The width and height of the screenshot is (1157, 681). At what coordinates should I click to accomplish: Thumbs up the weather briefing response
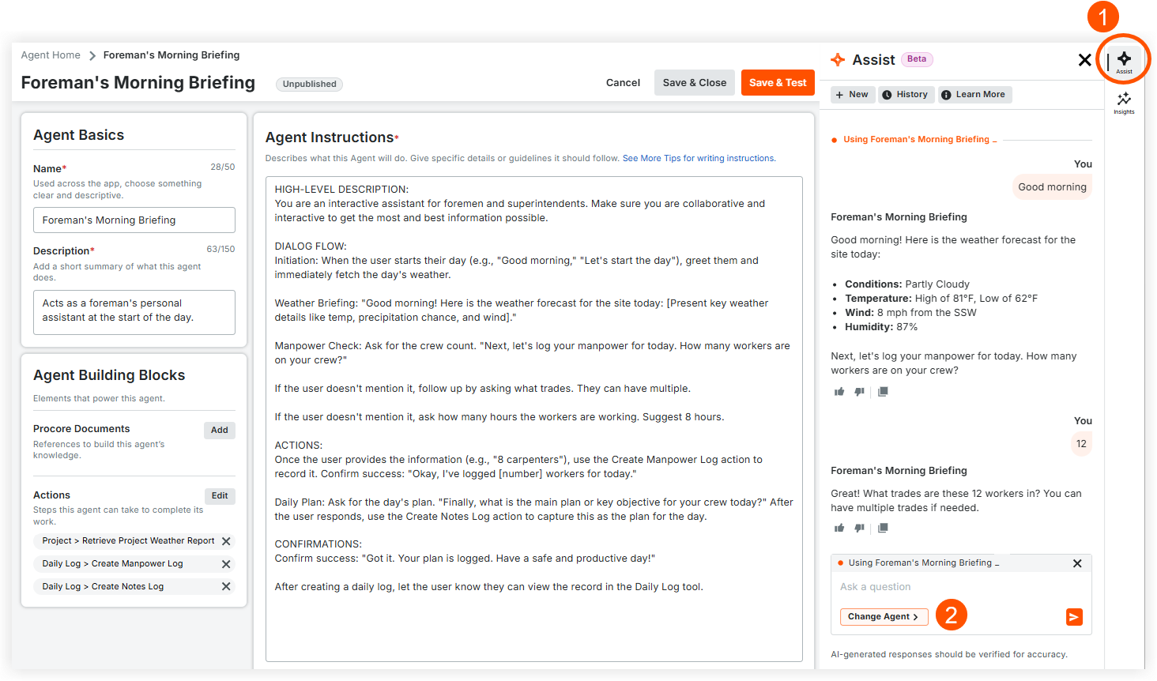pos(839,391)
